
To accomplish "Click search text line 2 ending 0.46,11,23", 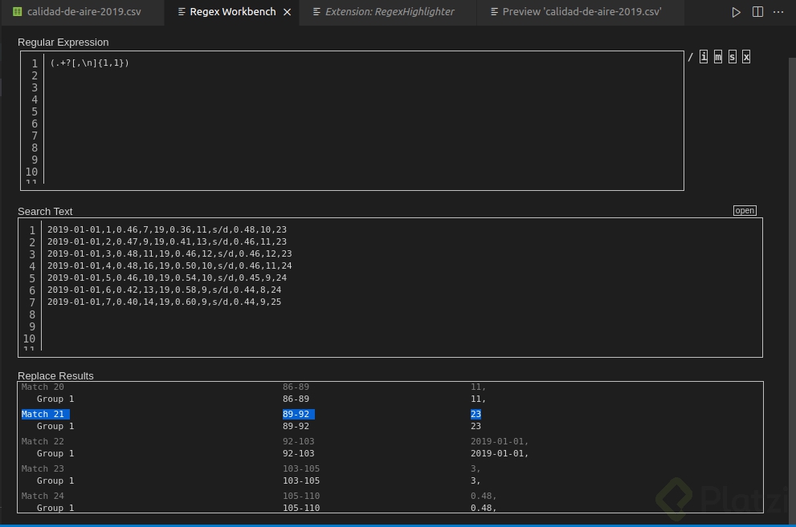I will (x=167, y=241).
